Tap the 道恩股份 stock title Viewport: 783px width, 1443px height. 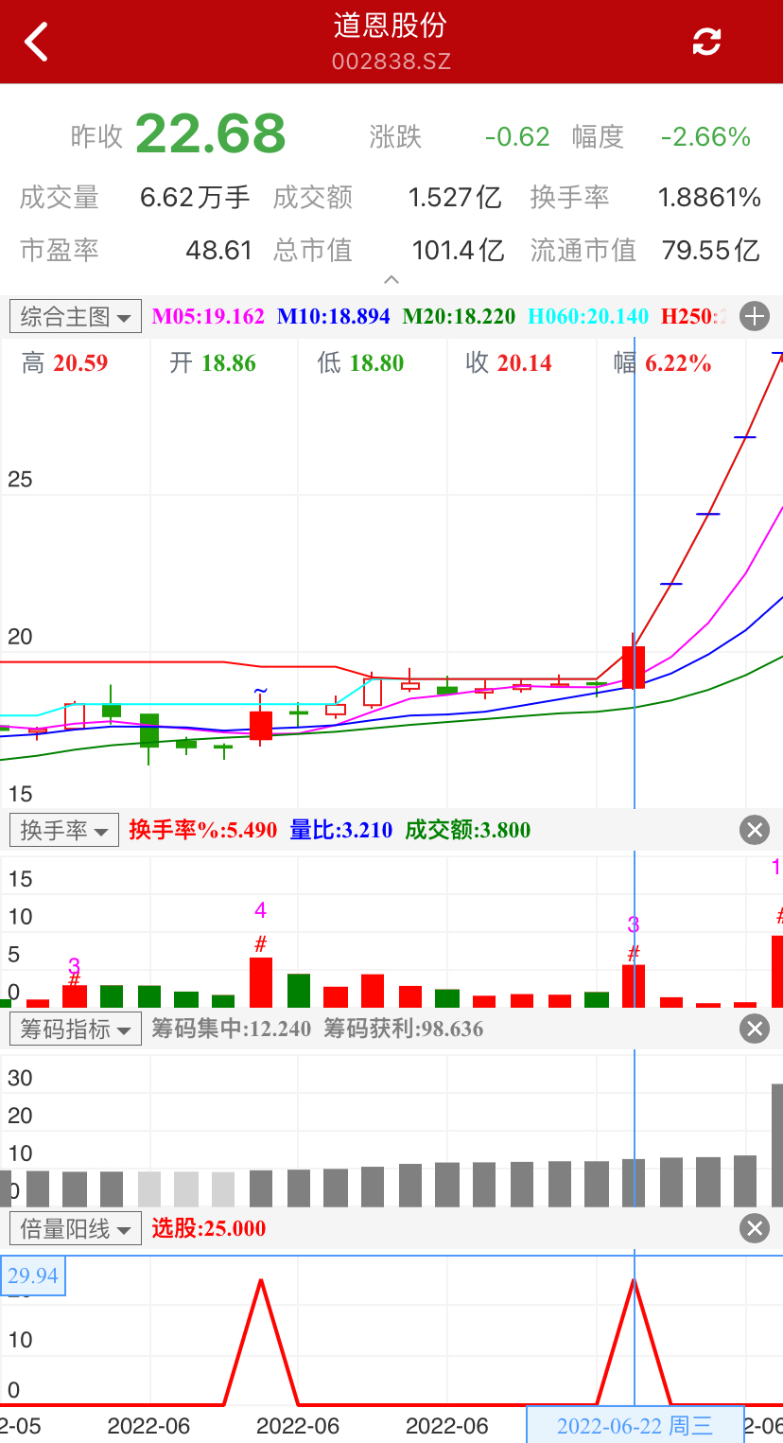pos(391,26)
